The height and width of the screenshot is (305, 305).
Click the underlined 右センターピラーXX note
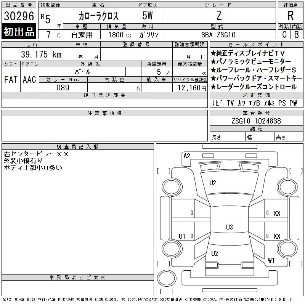36,154
